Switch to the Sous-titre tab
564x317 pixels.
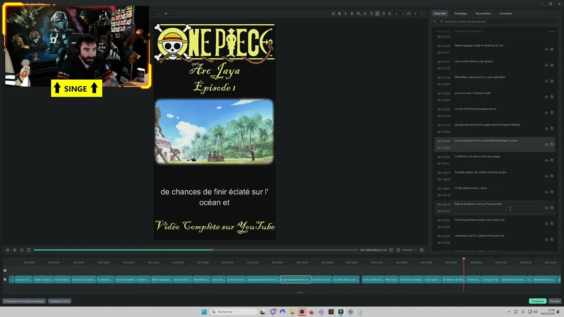pos(440,14)
